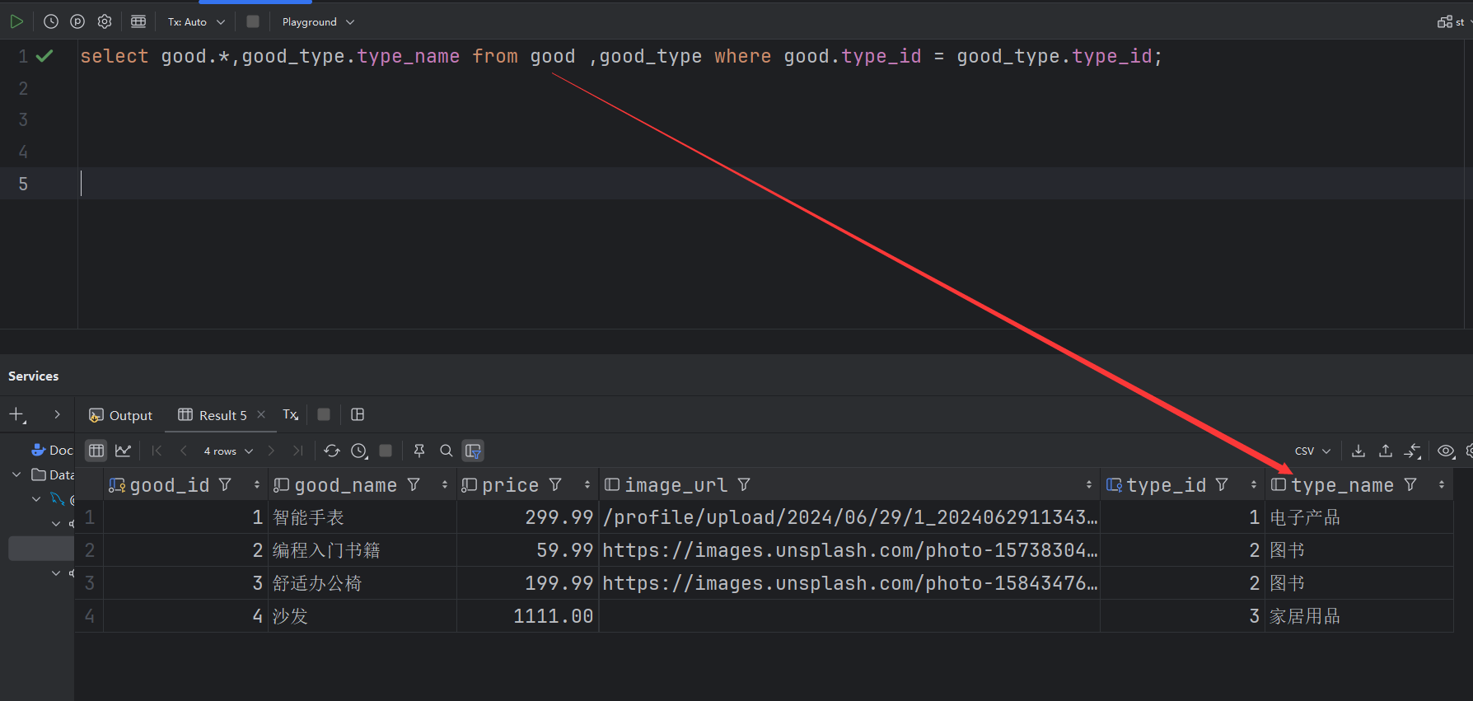Click the Services panel title
Screen dimensions: 1473x701
tap(34, 376)
